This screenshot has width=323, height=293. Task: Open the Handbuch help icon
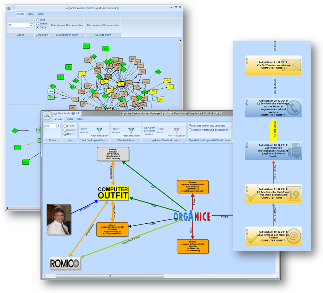point(56,113)
